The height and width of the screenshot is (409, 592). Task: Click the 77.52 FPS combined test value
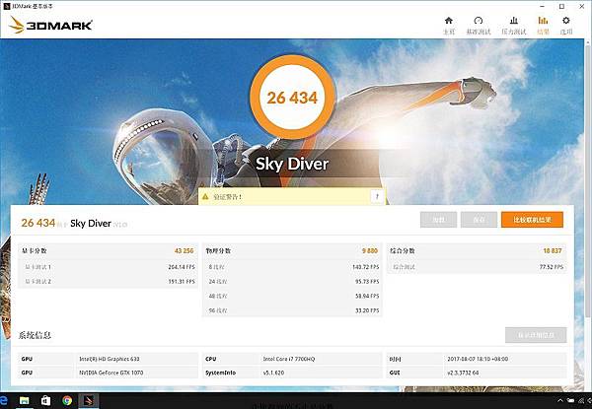(x=552, y=267)
